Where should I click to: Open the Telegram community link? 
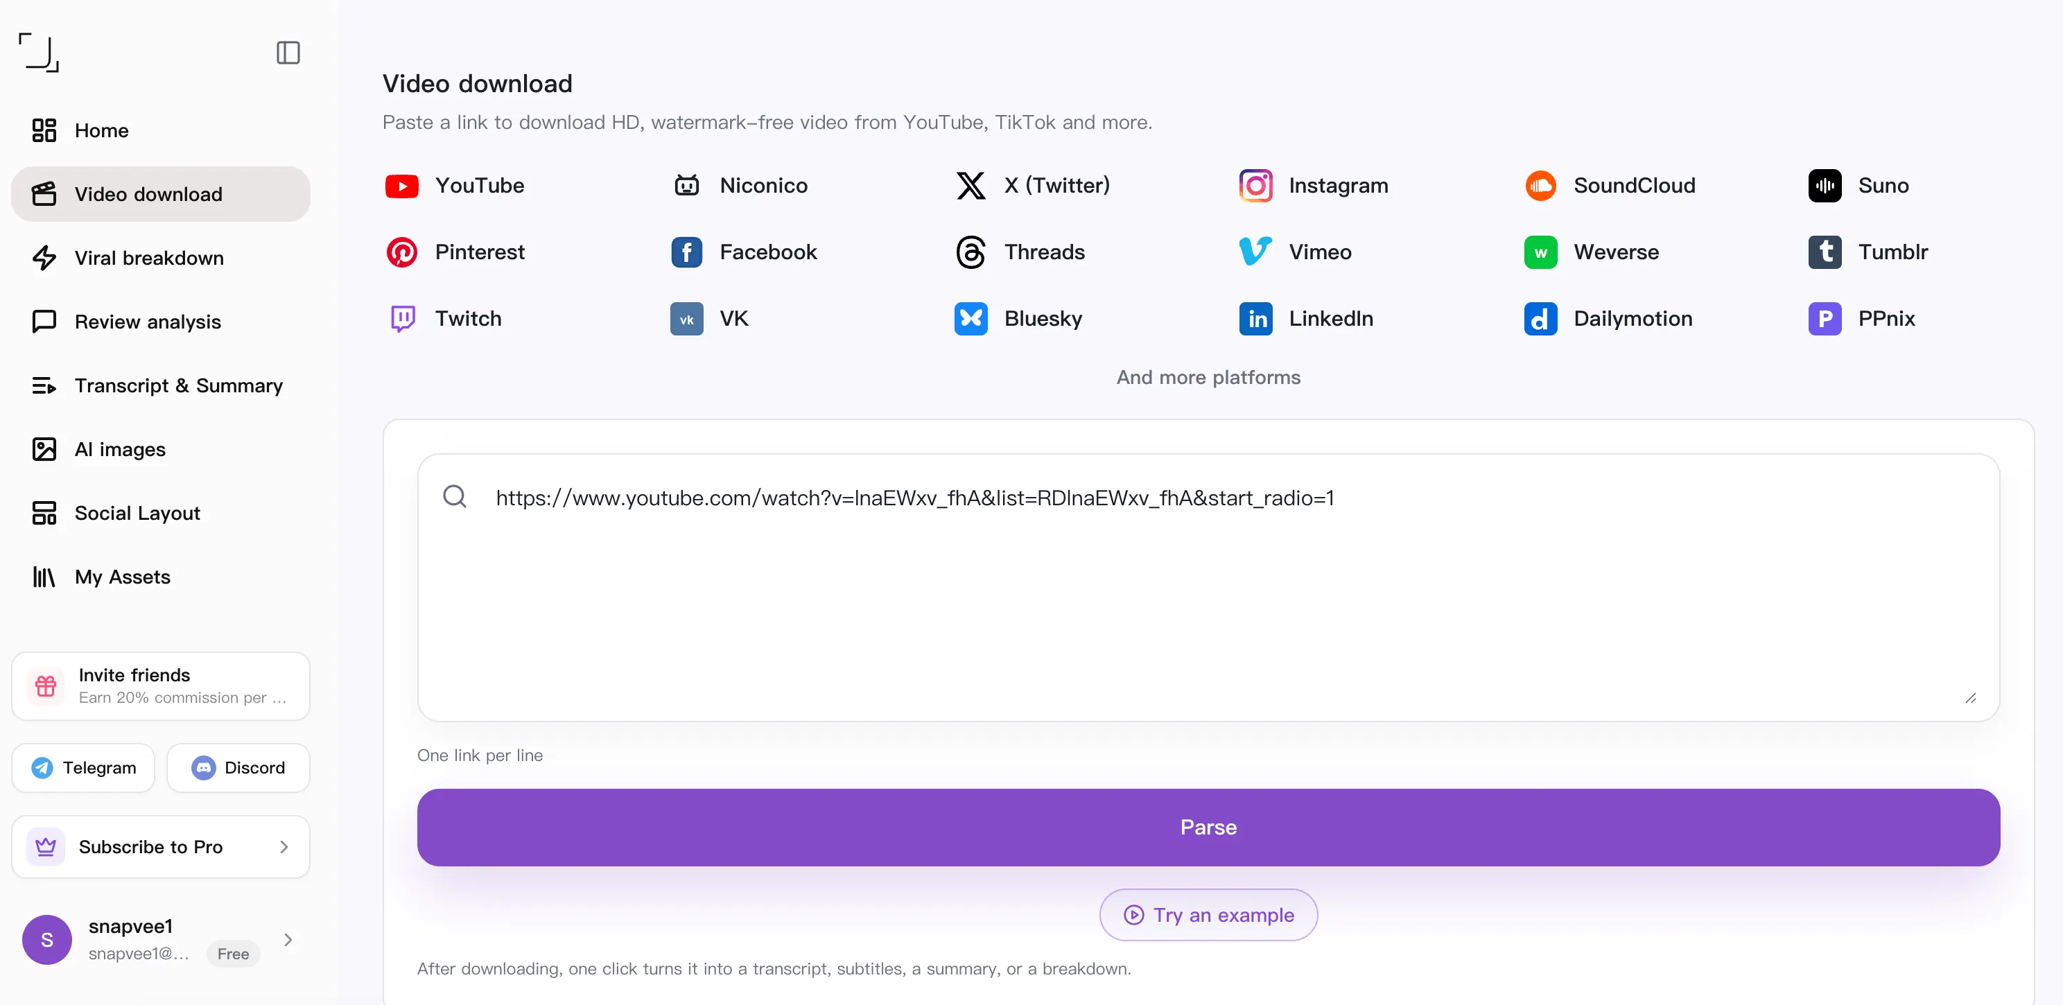click(83, 767)
